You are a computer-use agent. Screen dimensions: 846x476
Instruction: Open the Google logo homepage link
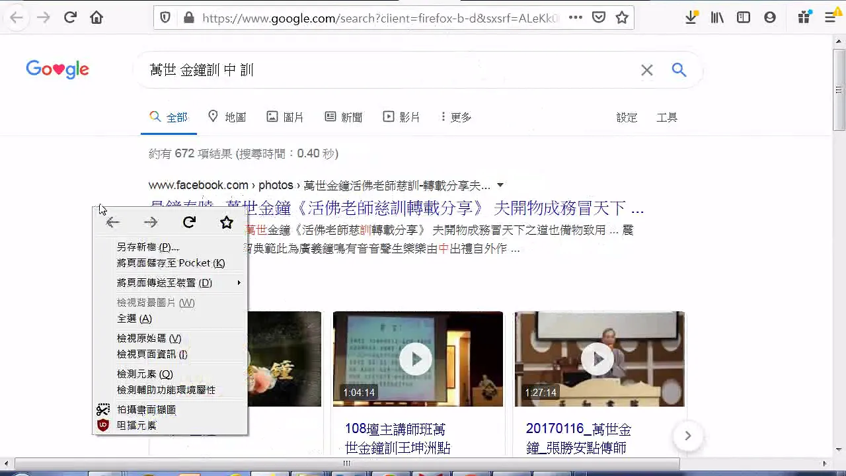tap(58, 69)
